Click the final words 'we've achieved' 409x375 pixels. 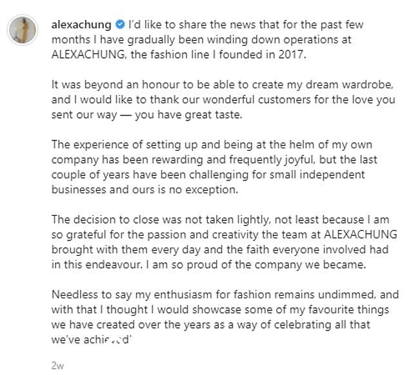click(90, 340)
